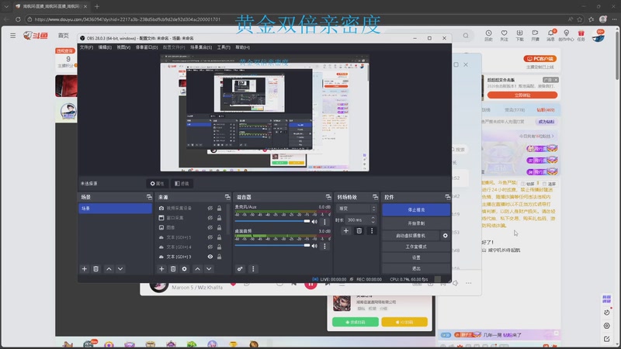The width and height of the screenshot is (621, 349).
Task: Open Douyu 关注 heart icon in header
Action: pos(504,35)
